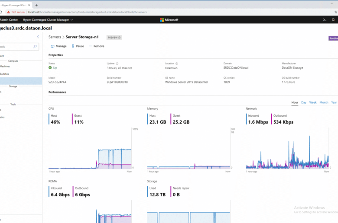Click the Feedback button
Screen dimensions: 338x223
[333, 38]
